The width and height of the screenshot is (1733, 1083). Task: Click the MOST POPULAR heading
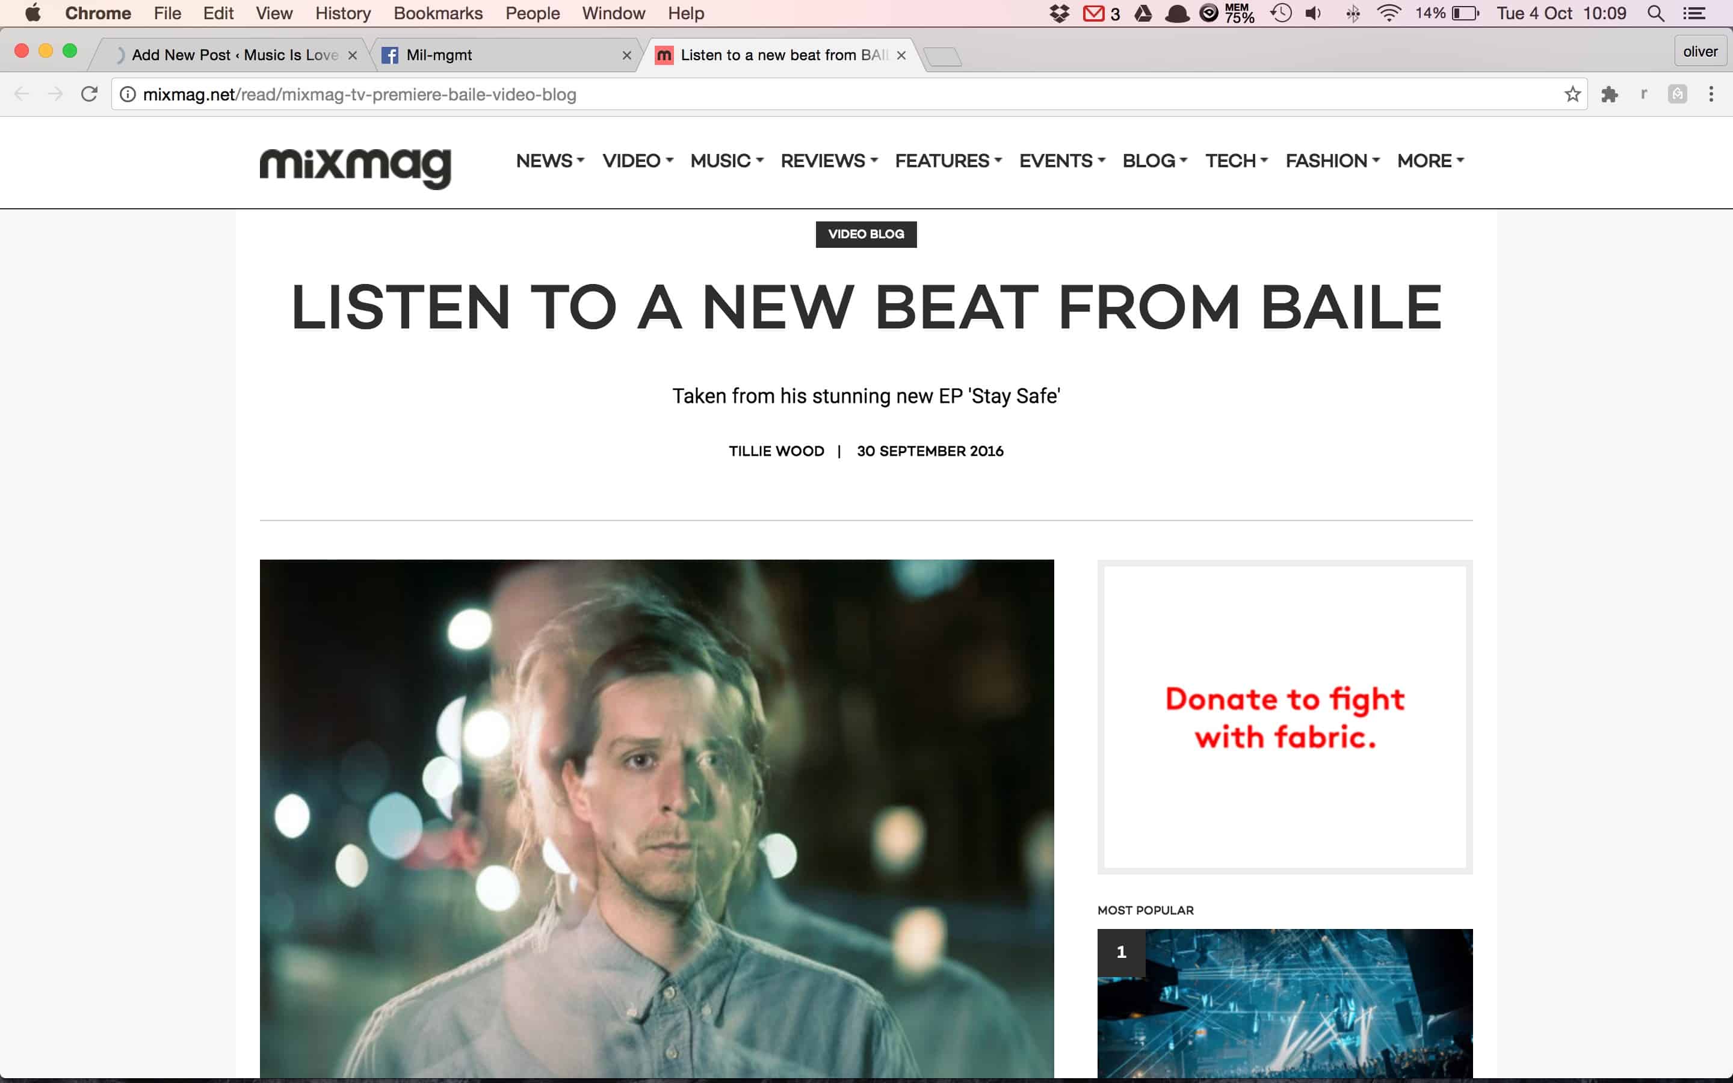click(1145, 910)
